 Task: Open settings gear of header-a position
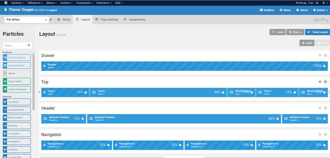(x=83, y=119)
